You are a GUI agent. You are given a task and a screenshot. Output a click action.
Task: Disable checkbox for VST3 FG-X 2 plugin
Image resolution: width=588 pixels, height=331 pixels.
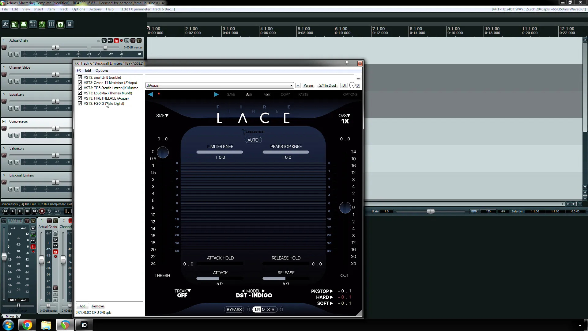(80, 104)
